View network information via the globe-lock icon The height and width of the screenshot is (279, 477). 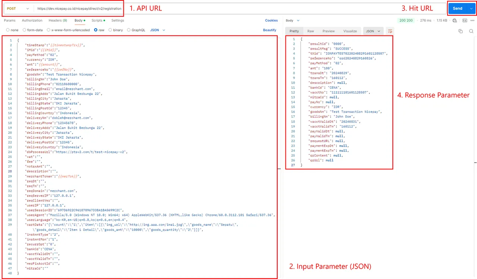[455, 21]
